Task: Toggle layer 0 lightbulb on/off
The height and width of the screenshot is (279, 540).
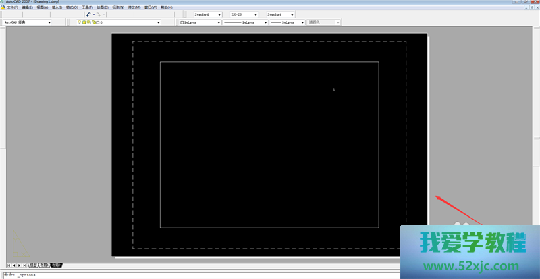Action: 79,22
